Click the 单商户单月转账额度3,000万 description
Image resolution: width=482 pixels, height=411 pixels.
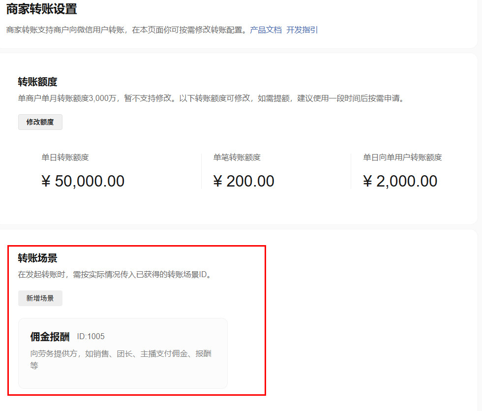click(x=212, y=98)
